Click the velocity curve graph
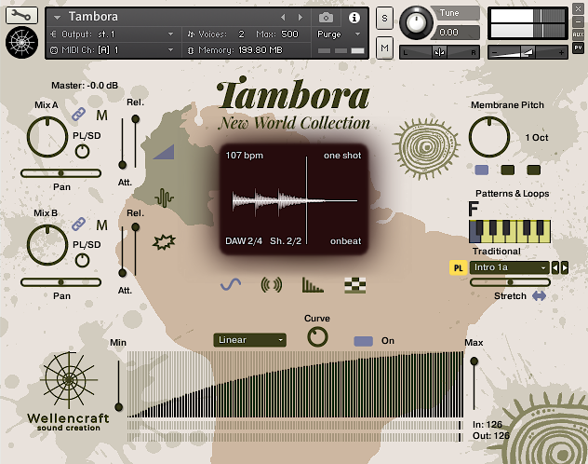Viewport: 588px width, 464px height. [296, 385]
